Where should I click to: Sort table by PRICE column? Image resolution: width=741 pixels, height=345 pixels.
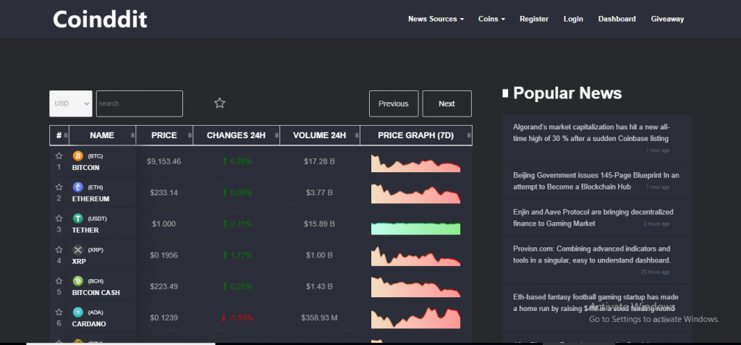[x=164, y=136]
